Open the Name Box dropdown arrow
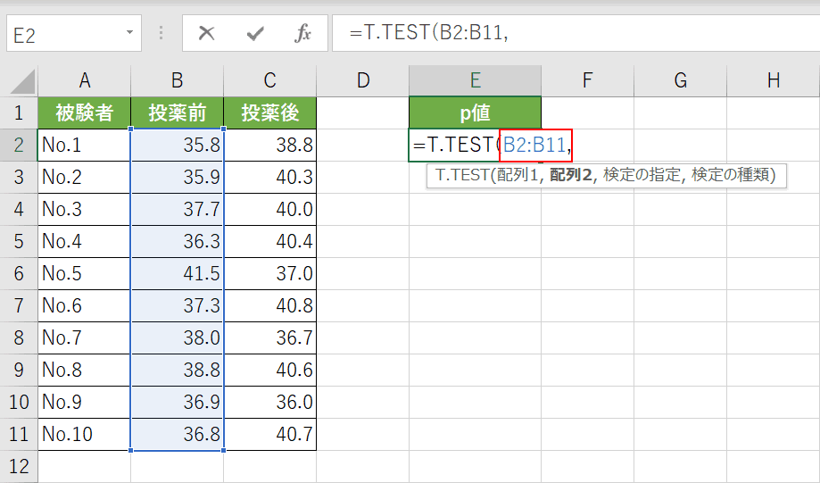This screenshot has width=820, height=483. point(129,33)
